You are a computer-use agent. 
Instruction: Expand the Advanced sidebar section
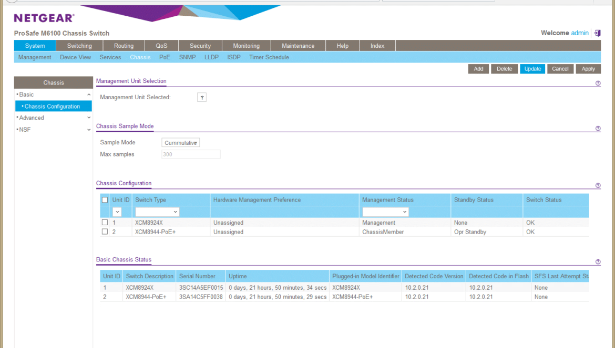(89, 118)
